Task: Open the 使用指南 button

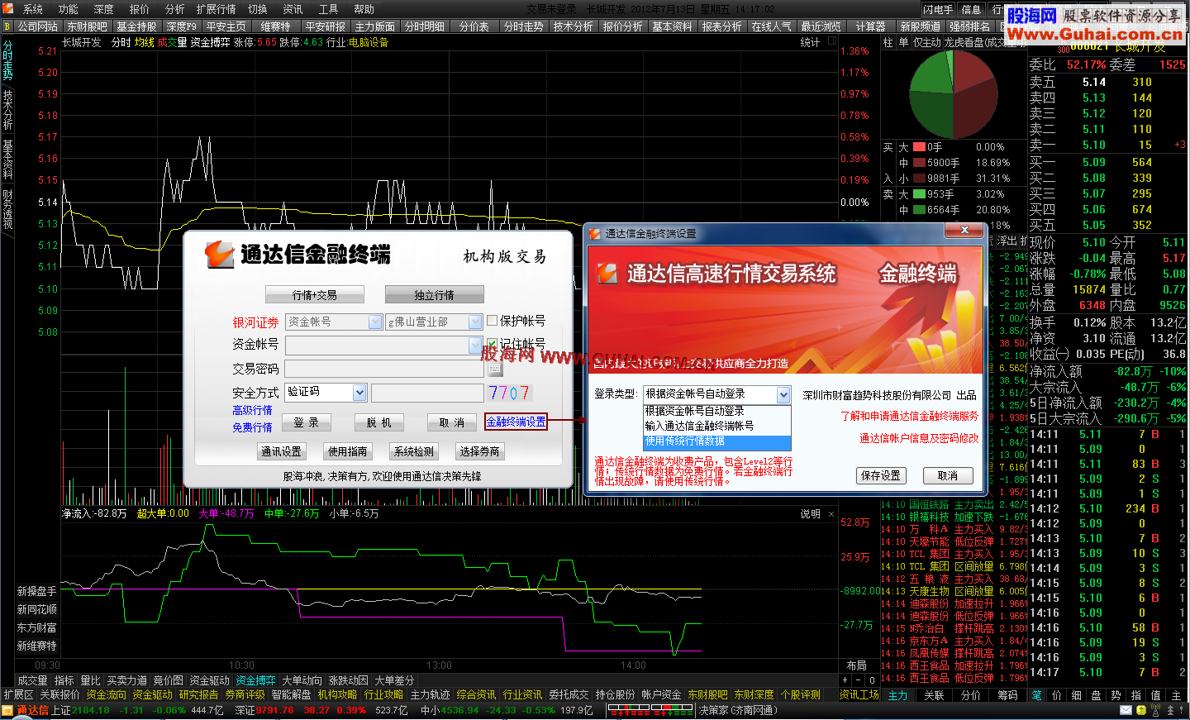Action: point(347,451)
